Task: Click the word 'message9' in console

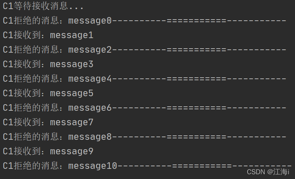Action: (72, 152)
